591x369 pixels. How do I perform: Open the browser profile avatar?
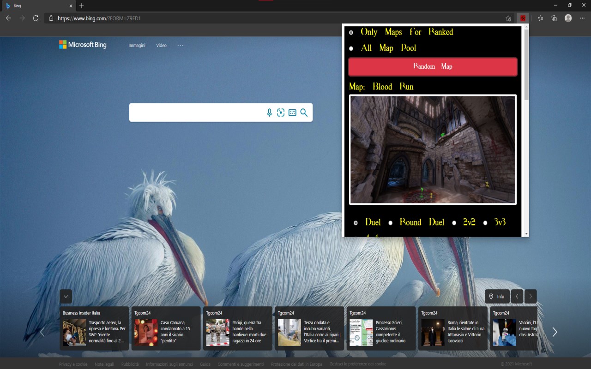click(568, 18)
